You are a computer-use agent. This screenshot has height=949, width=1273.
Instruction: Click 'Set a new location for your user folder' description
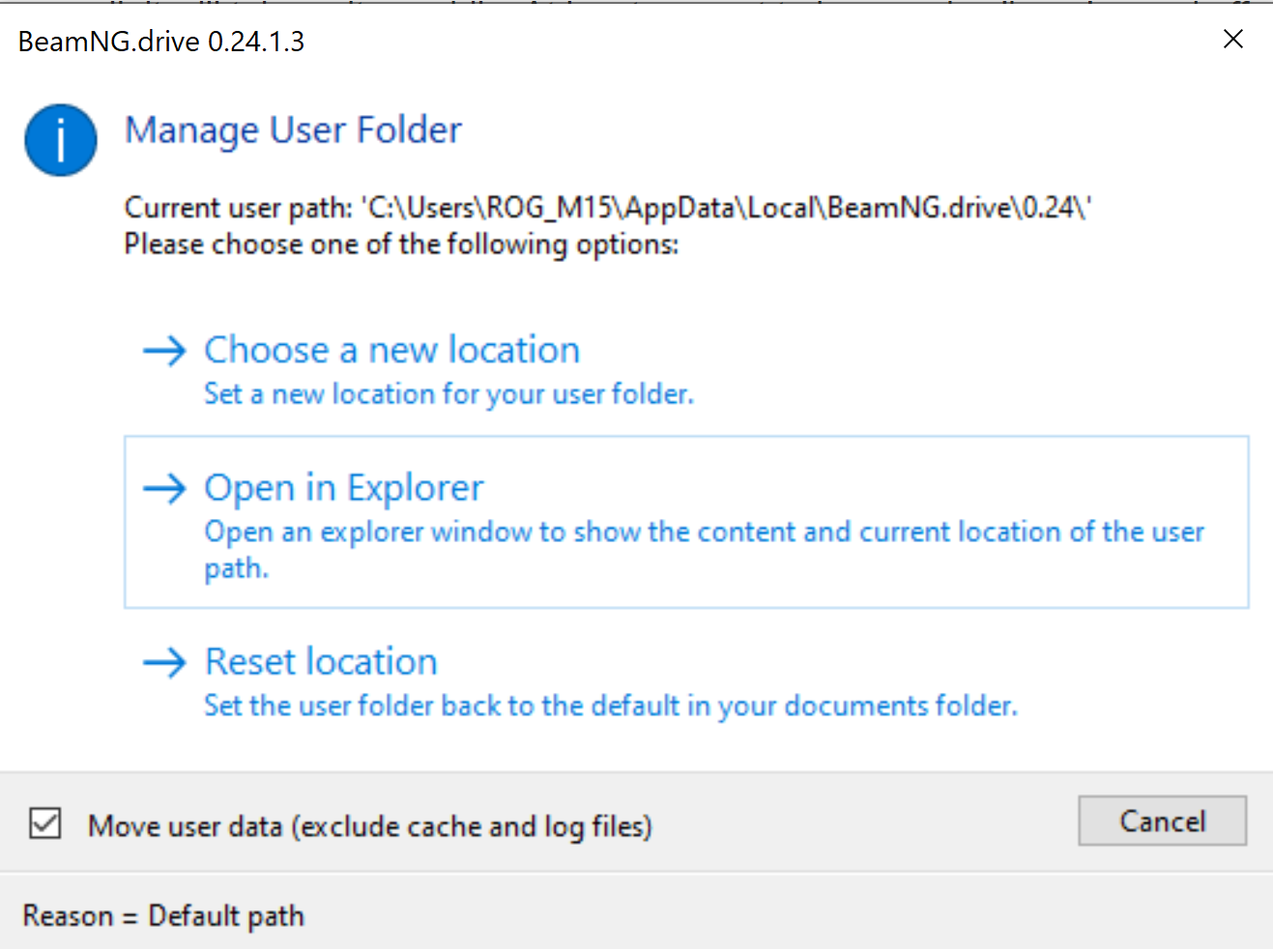point(448,394)
